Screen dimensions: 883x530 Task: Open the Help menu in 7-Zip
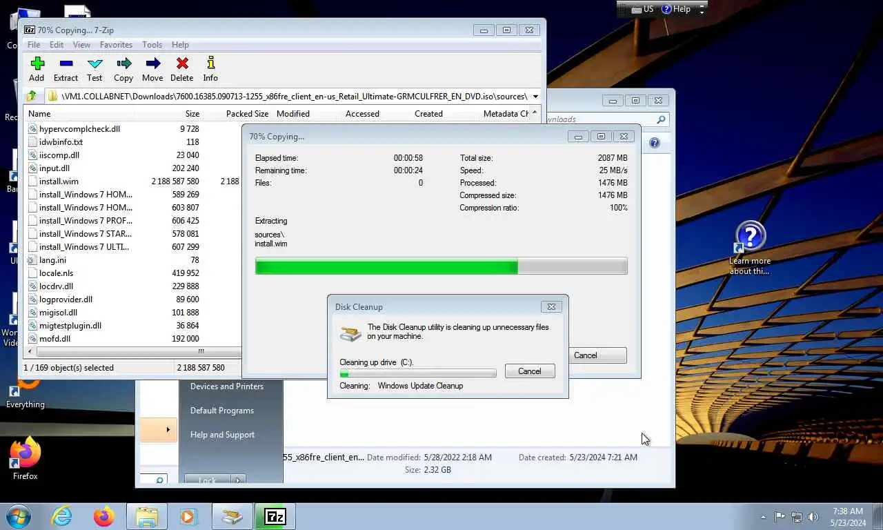pyautogui.click(x=180, y=45)
